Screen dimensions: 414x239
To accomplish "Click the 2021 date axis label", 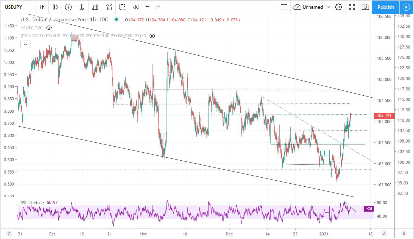I will (x=324, y=234).
